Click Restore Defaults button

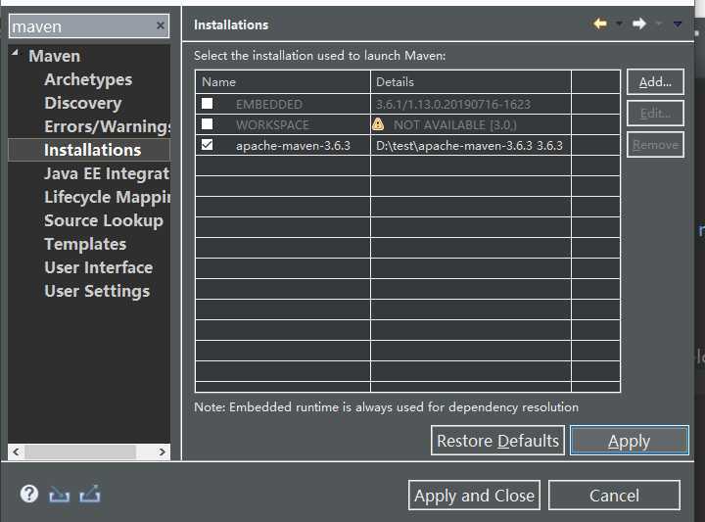(497, 441)
